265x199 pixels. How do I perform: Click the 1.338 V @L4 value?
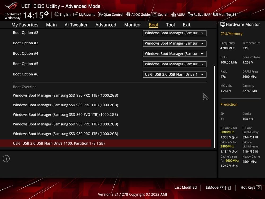229,137
